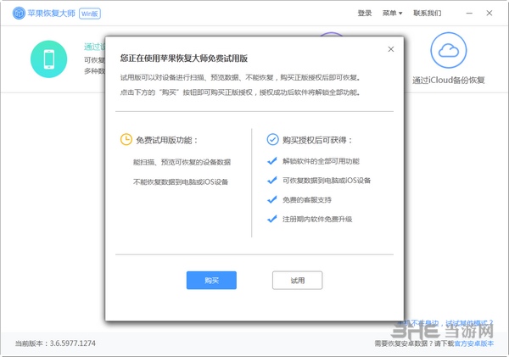Click the 当前版本：3.6.5977.1274 version text
Viewport: 509px width, 357px height.
(55, 343)
